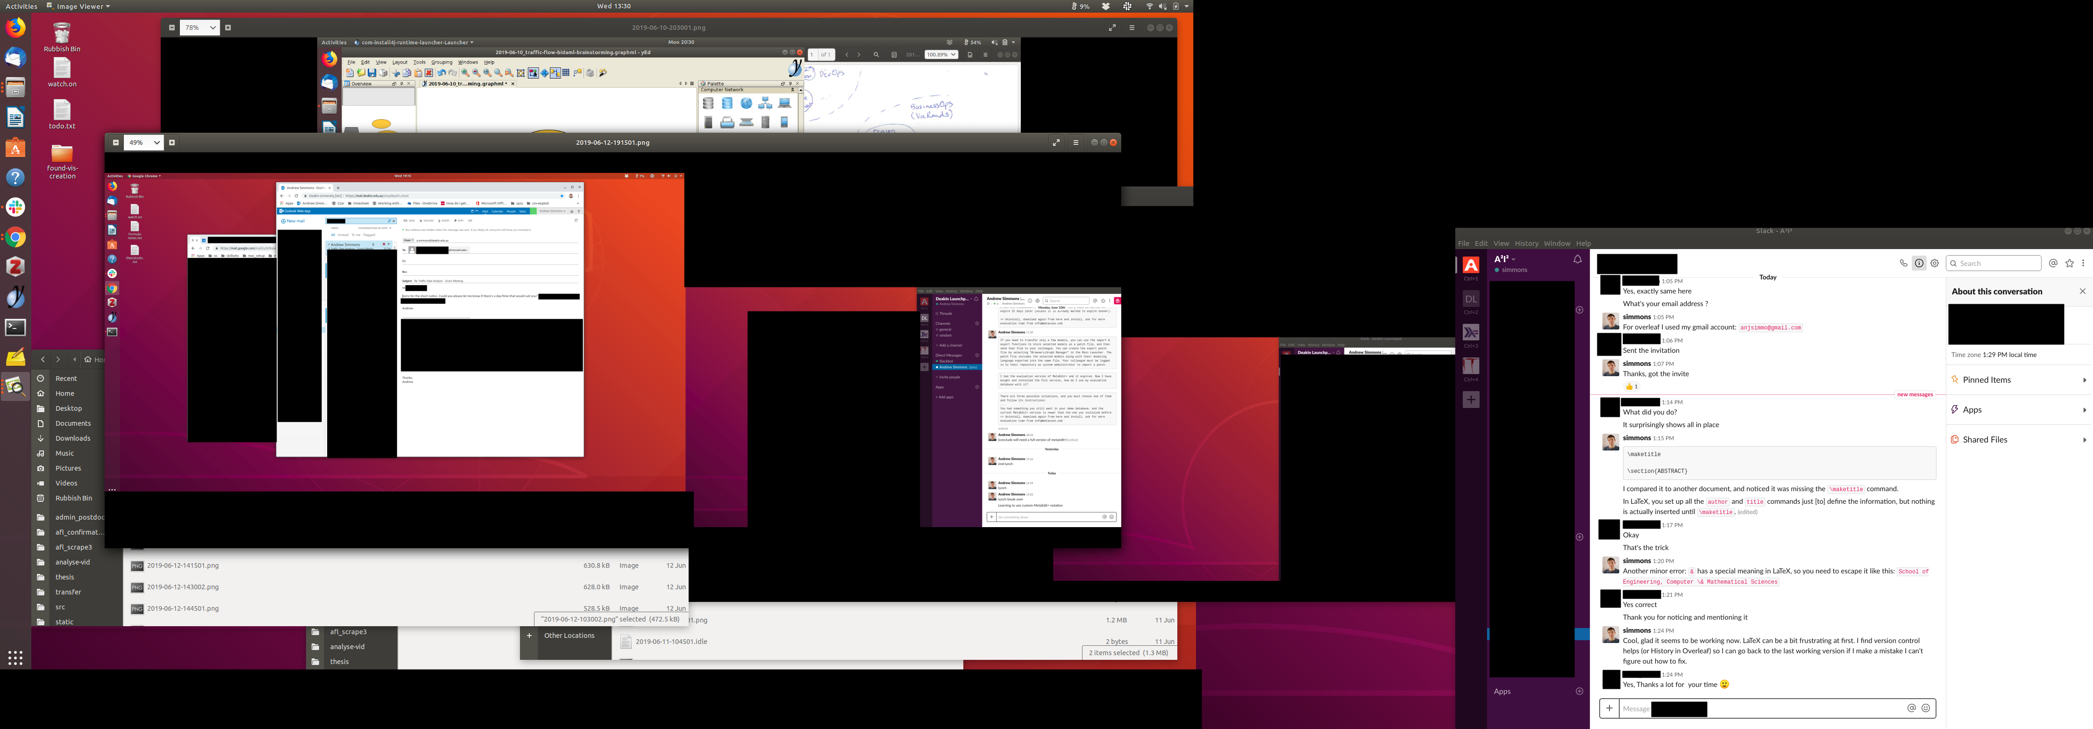Open Slack's three-dot more menu

2083,263
